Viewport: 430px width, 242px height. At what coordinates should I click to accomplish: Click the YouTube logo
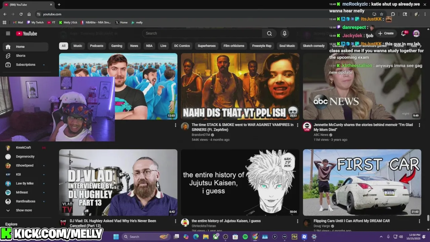[x=27, y=33]
